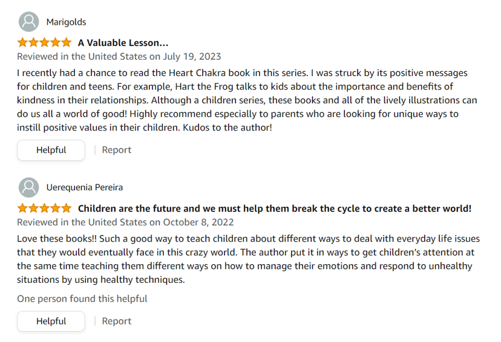
Task: Mark the Marigolds review as Helpful
Action: 51,150
